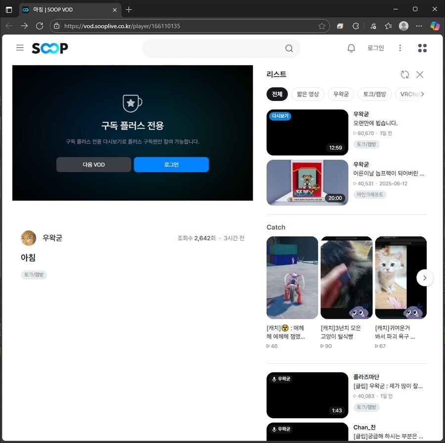Click the header 로그인 link
Viewport: 445px width, 443px height.
[x=375, y=48]
